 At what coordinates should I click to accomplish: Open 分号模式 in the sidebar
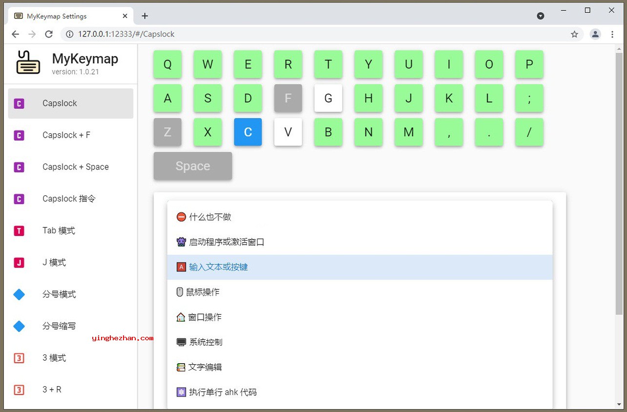click(x=71, y=294)
